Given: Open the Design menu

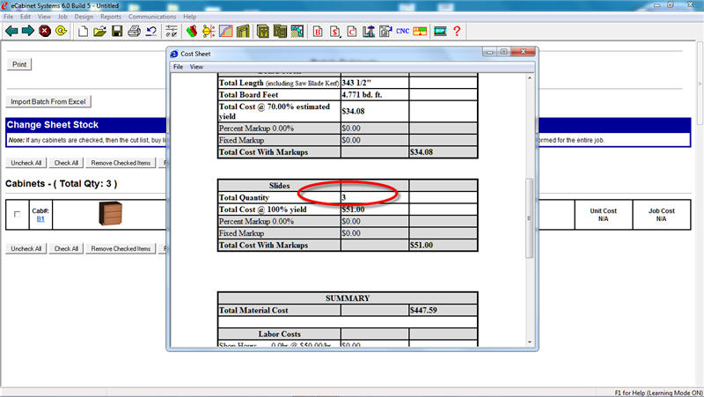Looking at the screenshot, I should click(84, 17).
